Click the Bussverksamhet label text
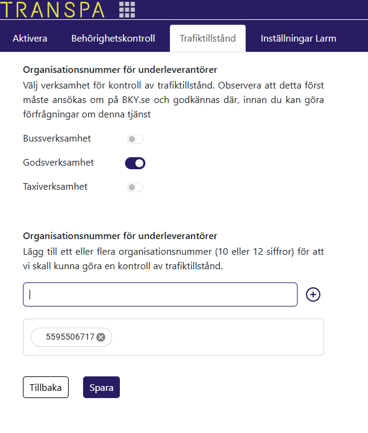Viewport: 368px width, 433px height. (x=57, y=139)
